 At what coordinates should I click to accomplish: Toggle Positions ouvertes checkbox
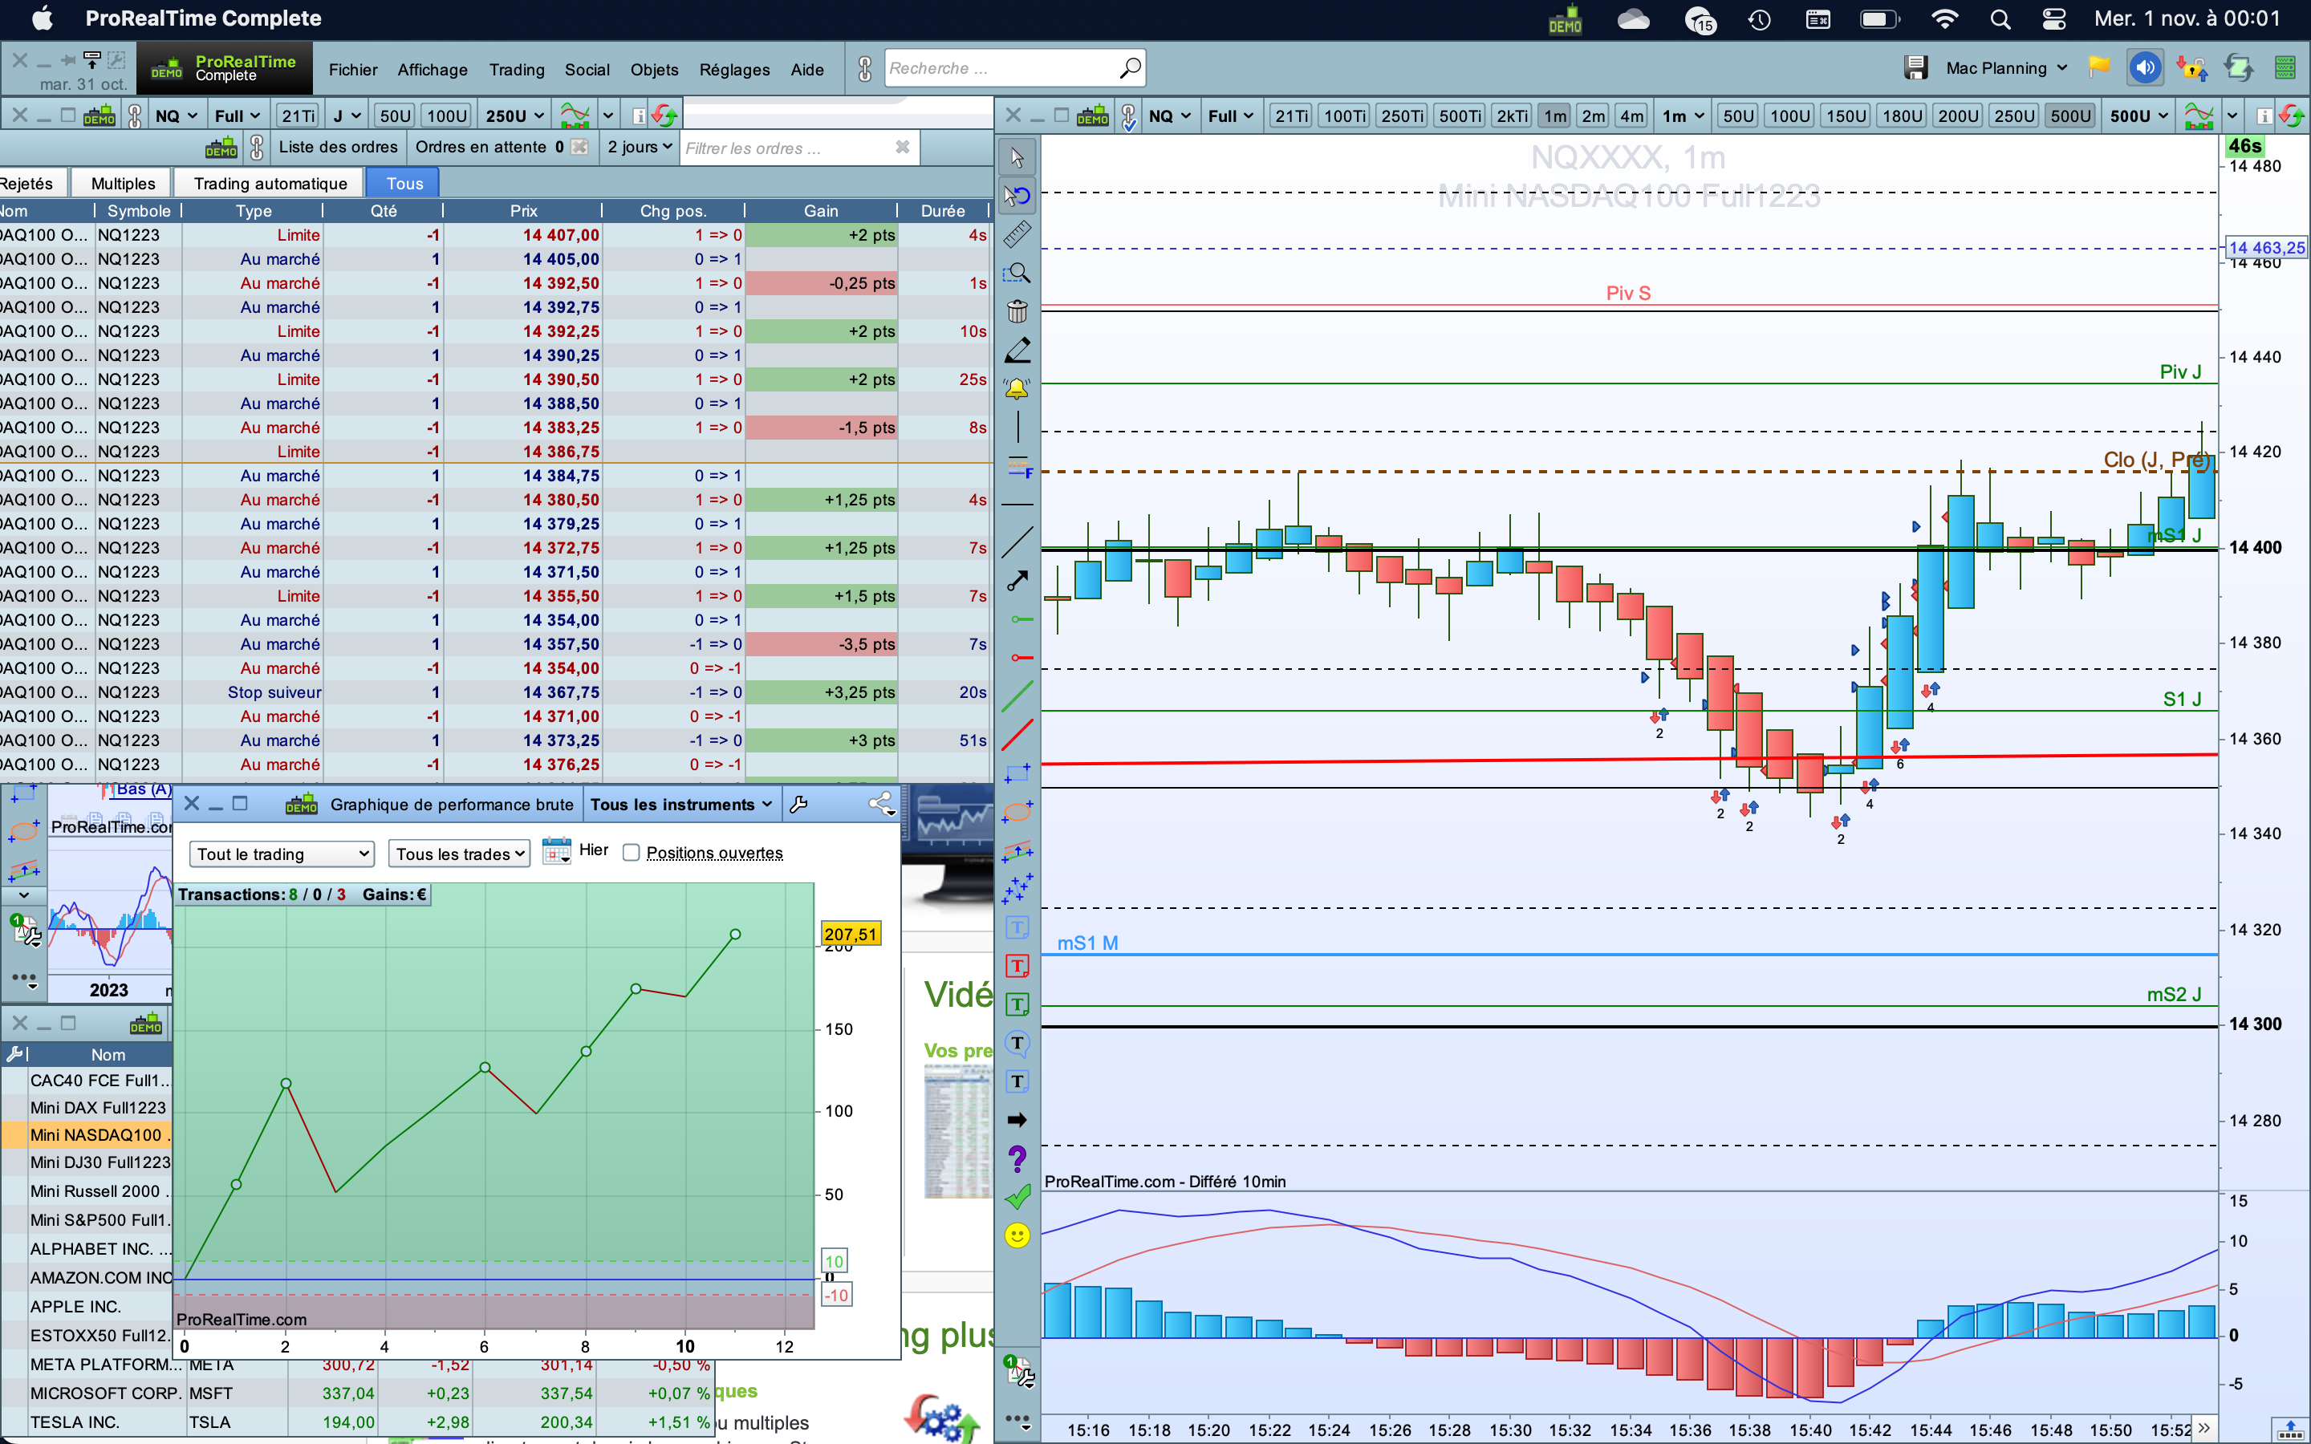pyautogui.click(x=632, y=853)
